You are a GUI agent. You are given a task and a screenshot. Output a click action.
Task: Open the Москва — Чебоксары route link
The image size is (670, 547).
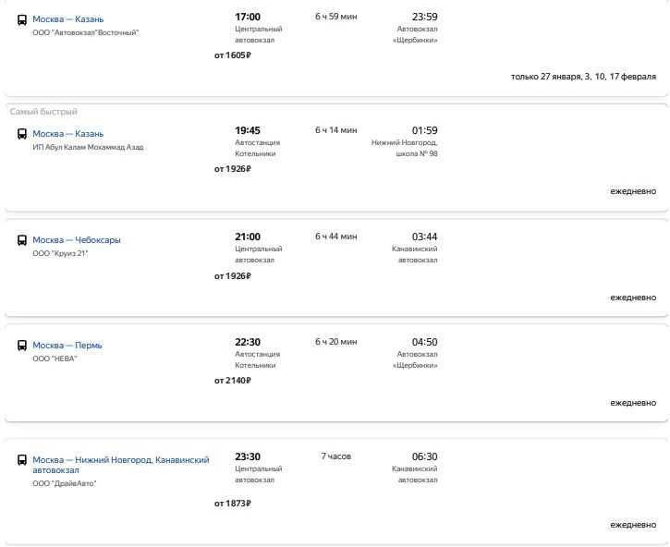(77, 240)
